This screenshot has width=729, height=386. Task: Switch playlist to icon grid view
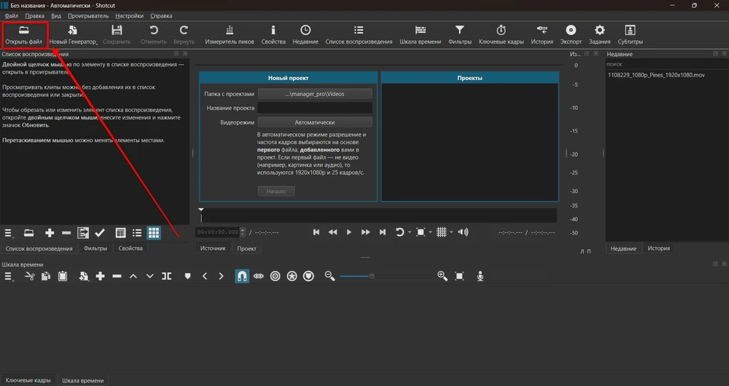[154, 233]
